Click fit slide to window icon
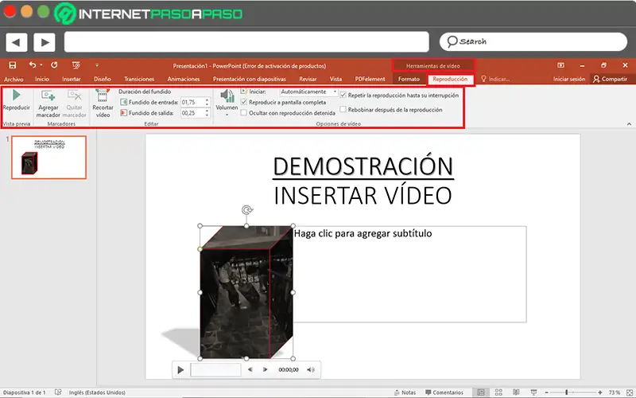Screen dimensions: 636x398 629,392
